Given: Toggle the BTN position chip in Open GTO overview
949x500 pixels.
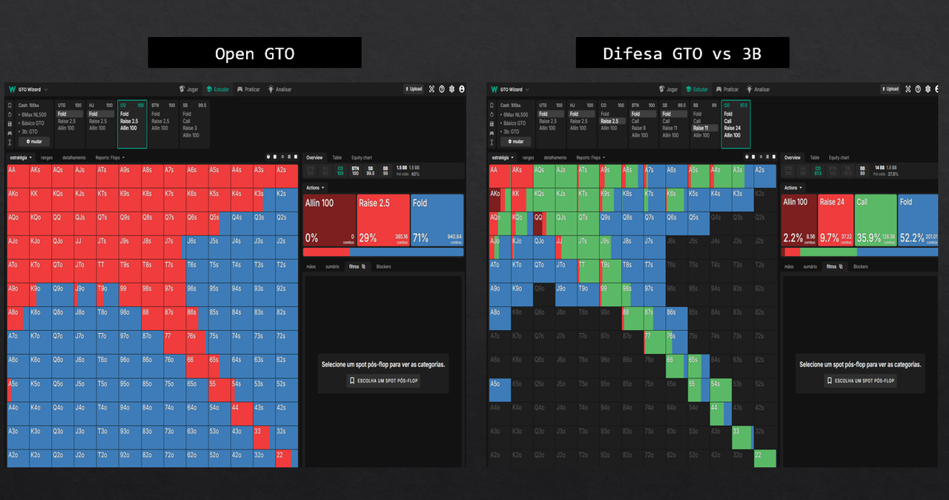Looking at the screenshot, I should pyautogui.click(x=355, y=171).
